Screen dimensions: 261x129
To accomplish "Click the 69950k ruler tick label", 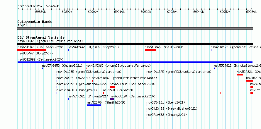I will 225,12.
